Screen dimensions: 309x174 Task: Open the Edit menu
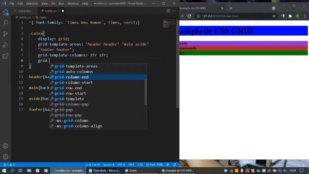20,3
